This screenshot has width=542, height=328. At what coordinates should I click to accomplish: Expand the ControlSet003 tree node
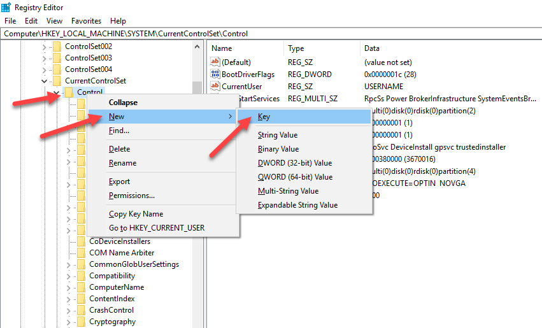pos(44,58)
